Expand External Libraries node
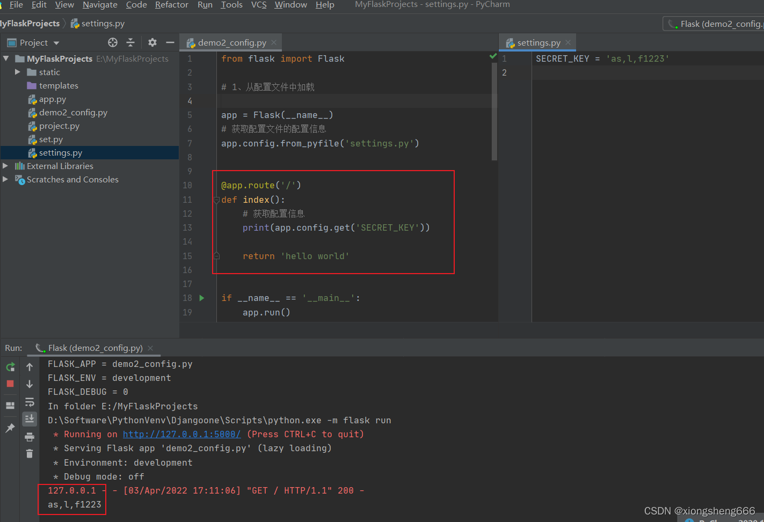Screen dimensions: 764x522 click(5, 166)
